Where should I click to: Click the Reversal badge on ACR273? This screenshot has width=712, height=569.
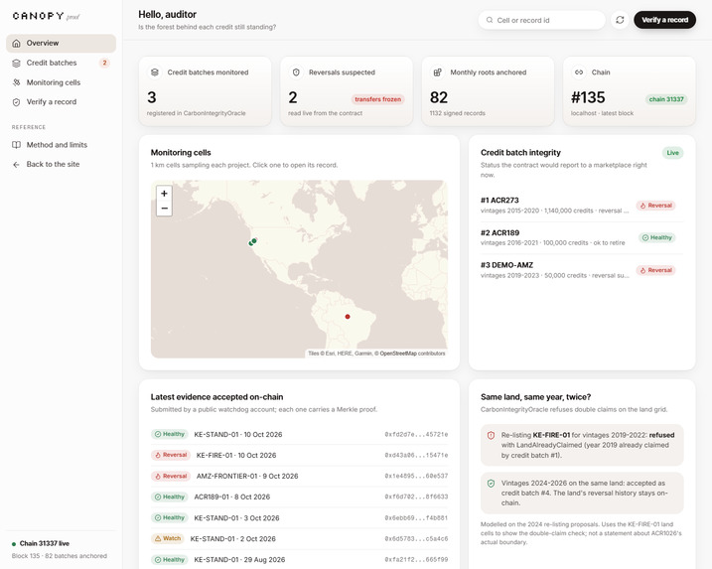(x=655, y=206)
